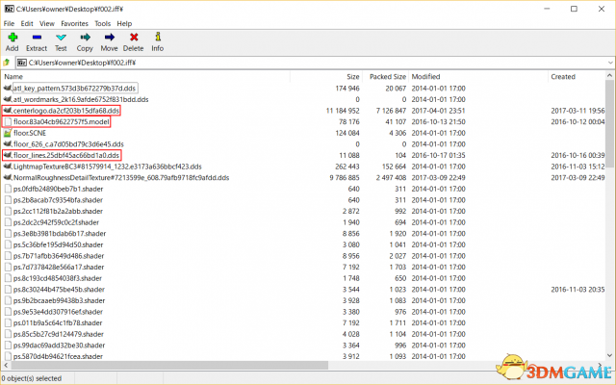Go up one folder level icon
This screenshot has width=616, height=385.
tap(7, 63)
